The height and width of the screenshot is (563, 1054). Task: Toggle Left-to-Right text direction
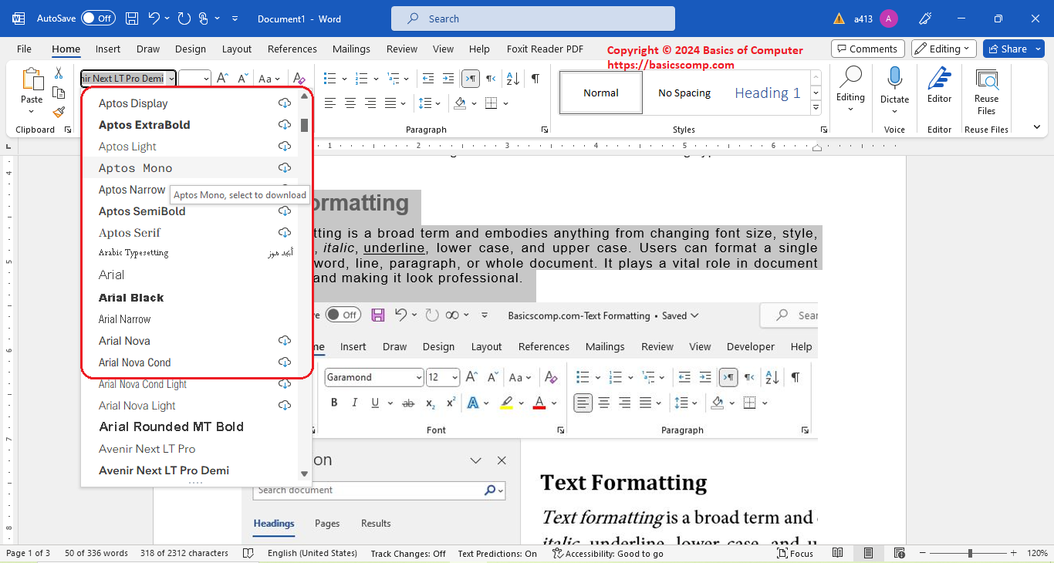[x=470, y=79]
